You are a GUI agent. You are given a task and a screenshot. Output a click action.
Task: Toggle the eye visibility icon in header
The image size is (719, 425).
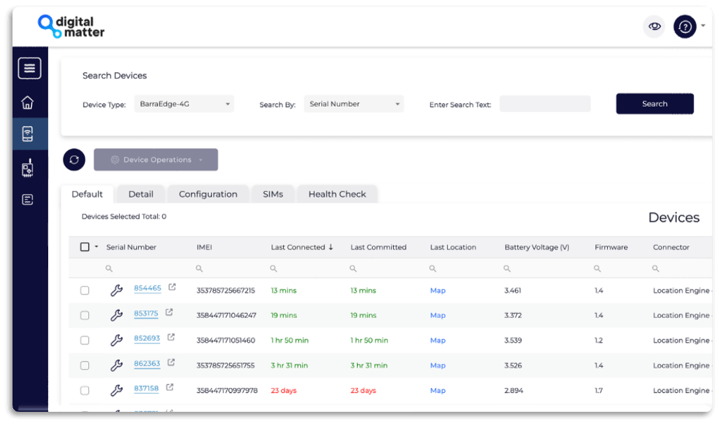tap(654, 27)
